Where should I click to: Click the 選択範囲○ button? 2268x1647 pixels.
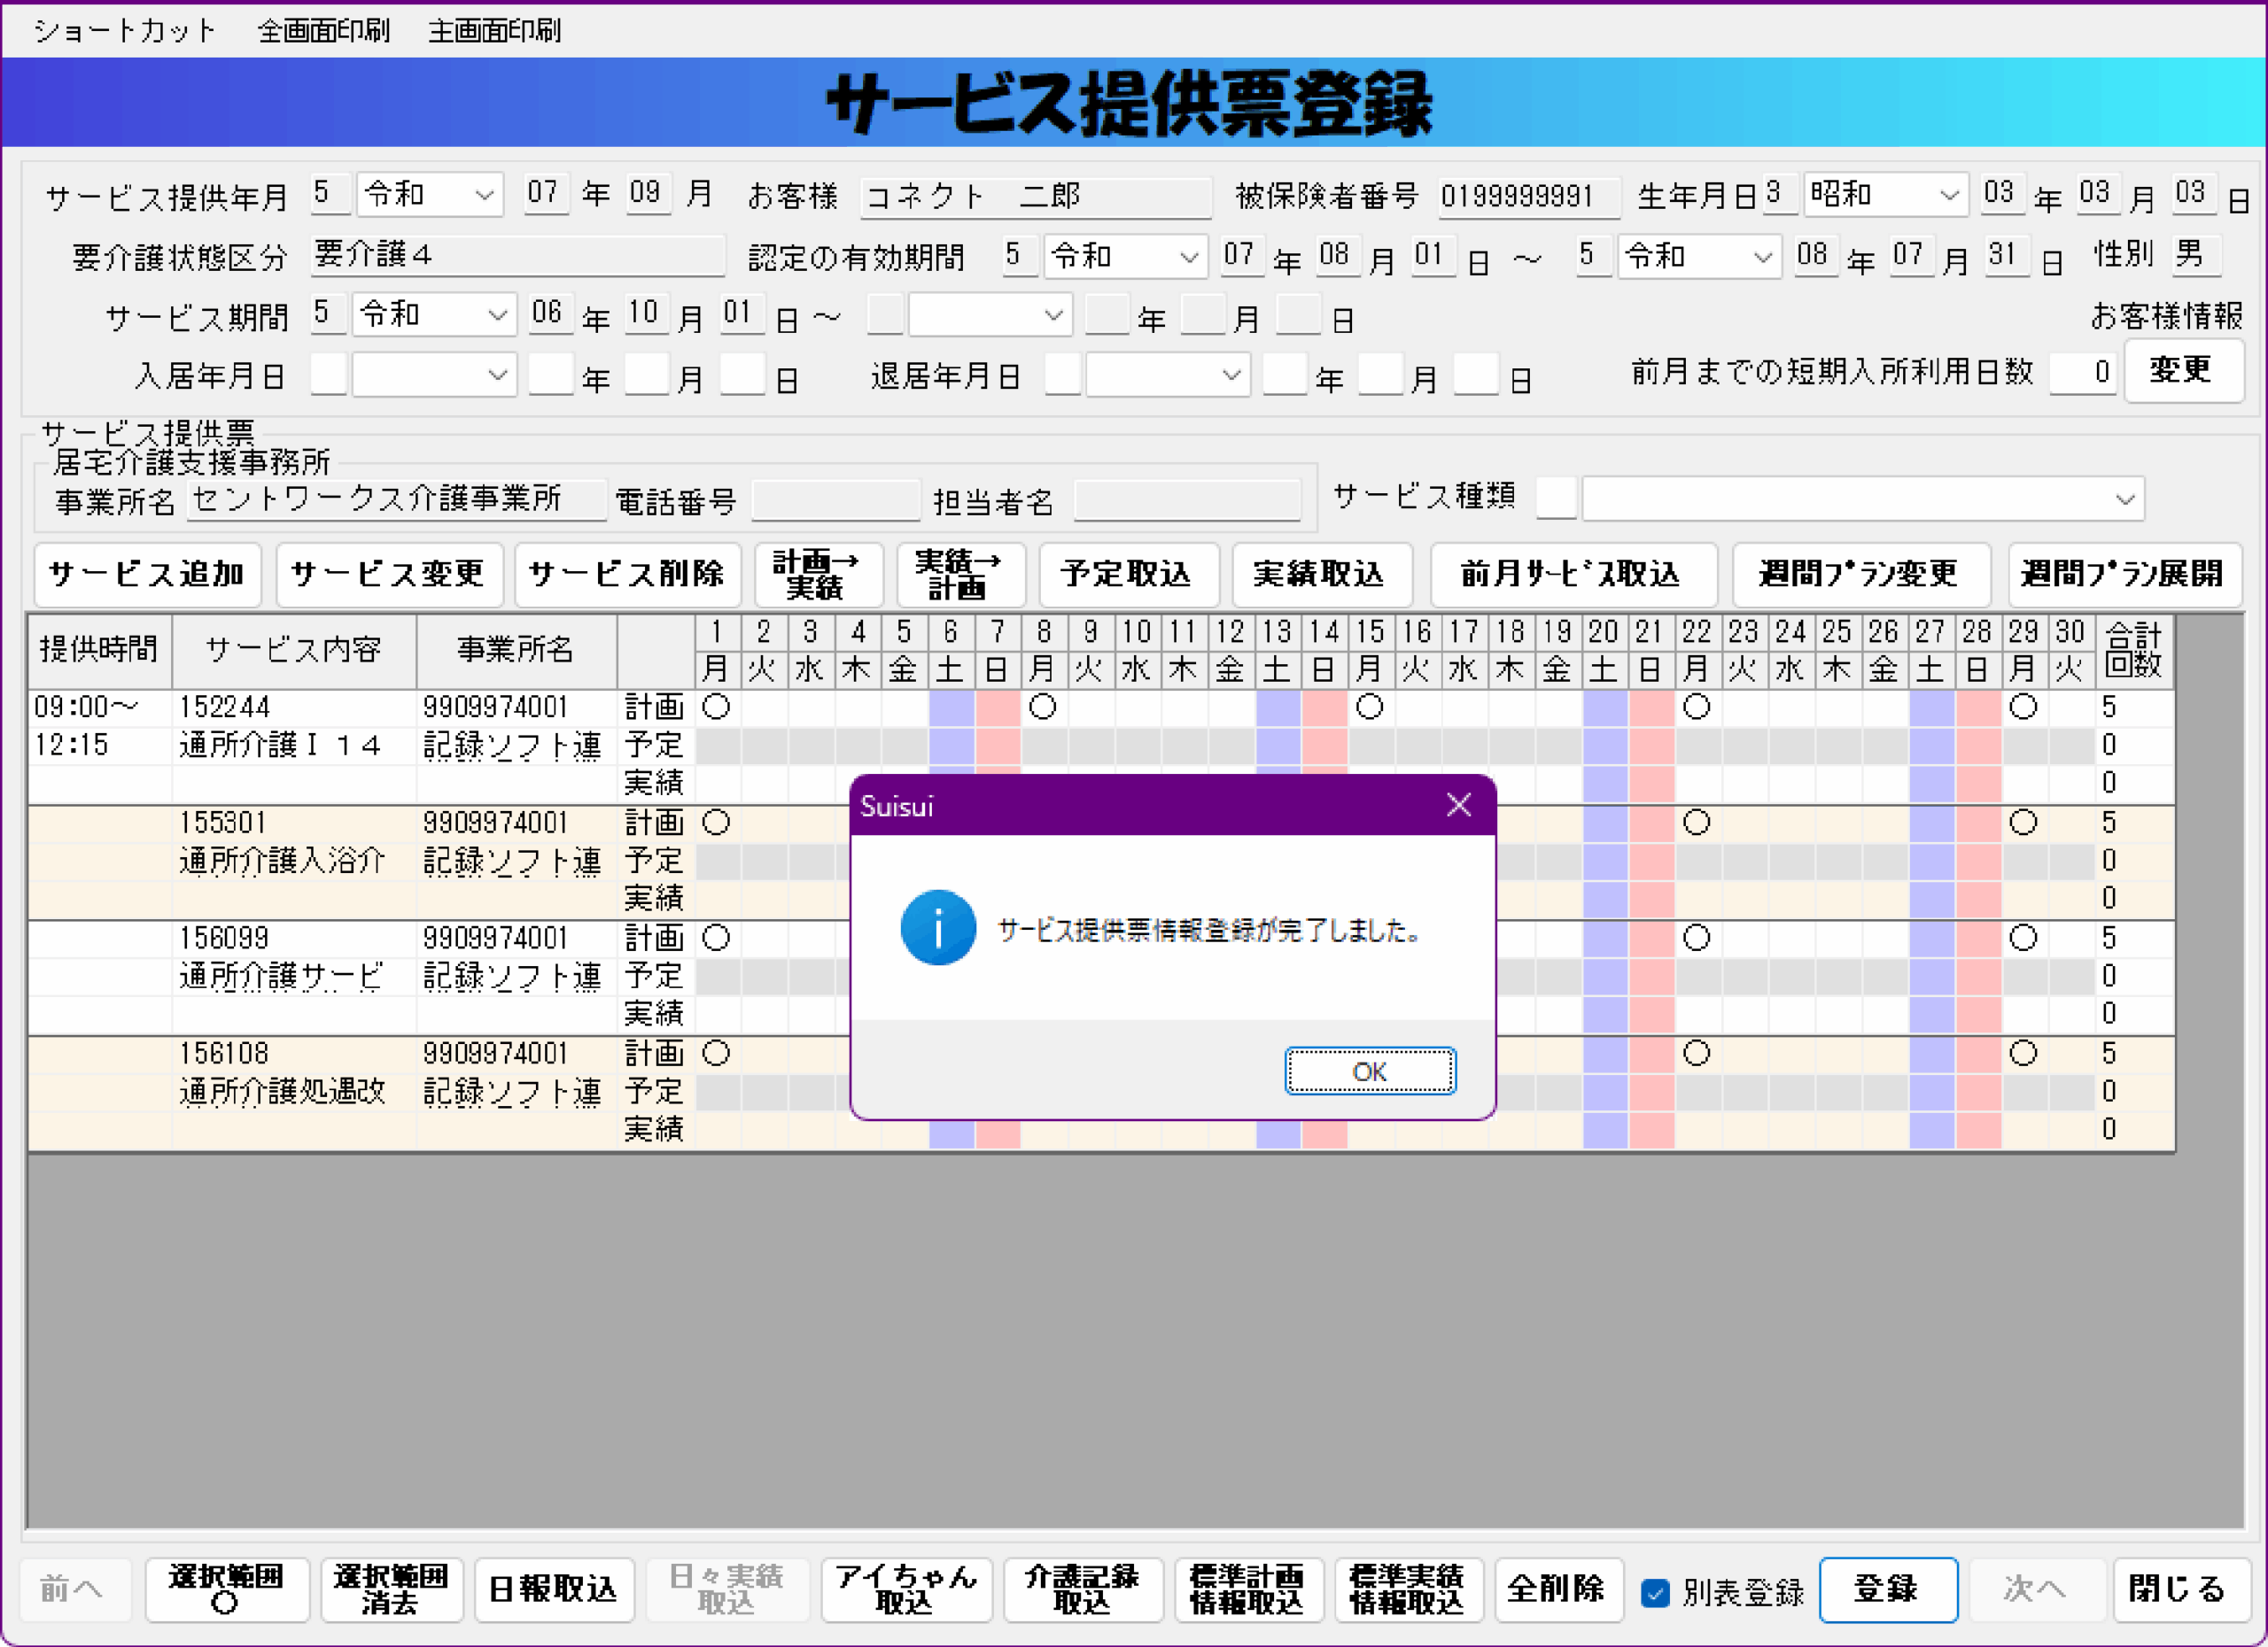click(x=226, y=1589)
